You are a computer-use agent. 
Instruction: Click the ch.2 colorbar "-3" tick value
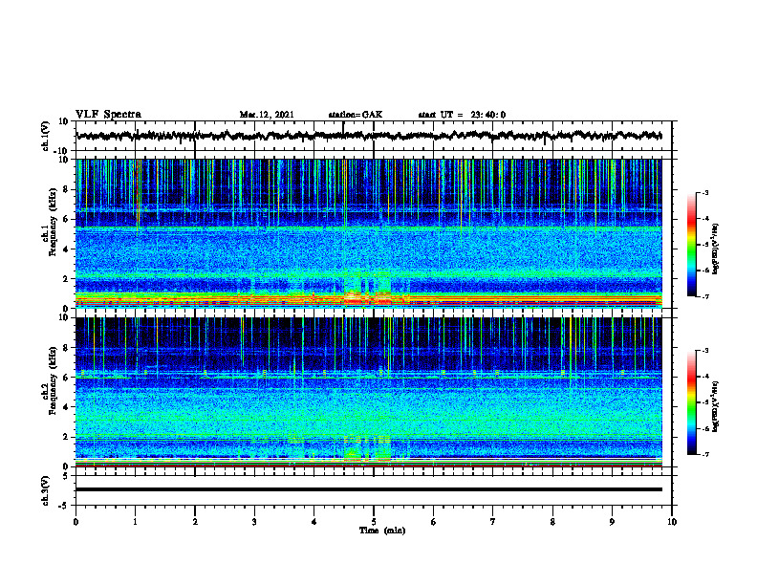point(704,351)
